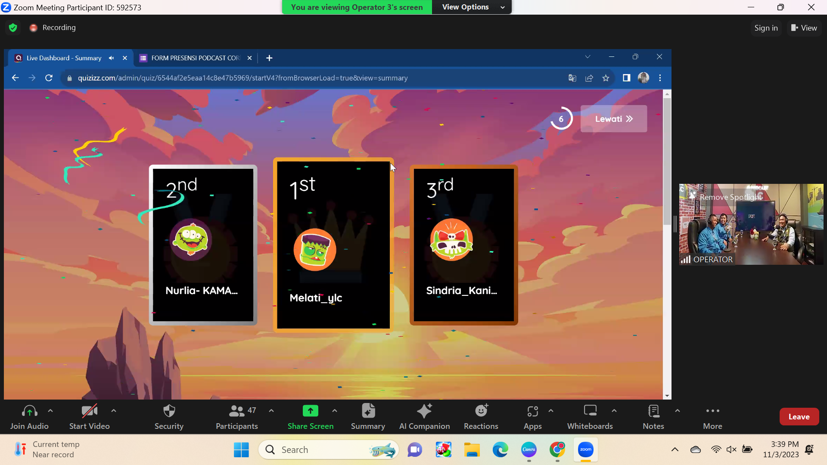Viewport: 827px width, 465px height.
Task: Click the encryption shield icon near Recording
Action: (13, 28)
